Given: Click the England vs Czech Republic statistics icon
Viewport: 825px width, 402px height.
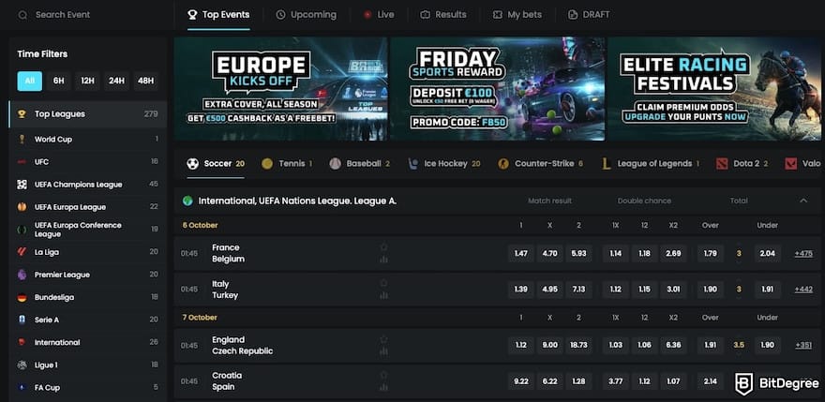Looking at the screenshot, I should (383, 351).
